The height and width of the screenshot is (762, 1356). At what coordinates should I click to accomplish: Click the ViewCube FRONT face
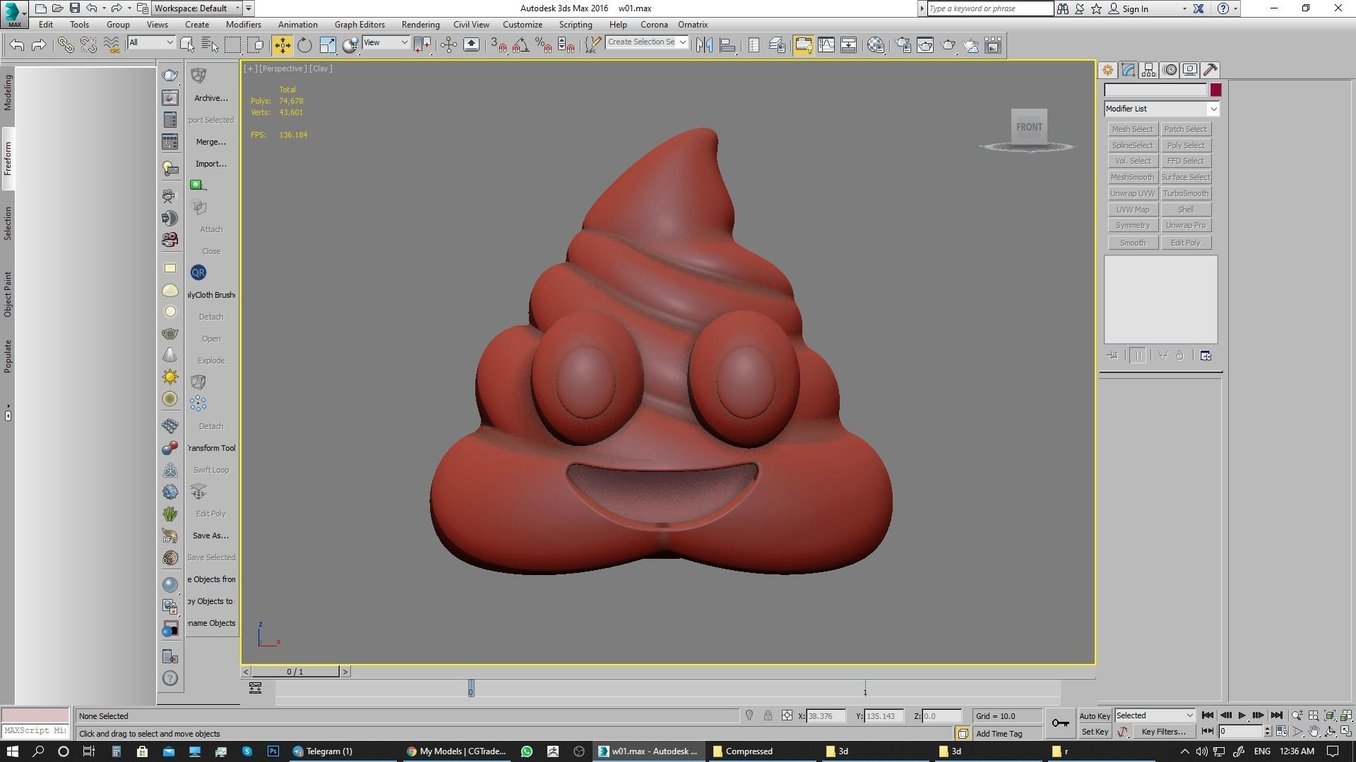1029,127
